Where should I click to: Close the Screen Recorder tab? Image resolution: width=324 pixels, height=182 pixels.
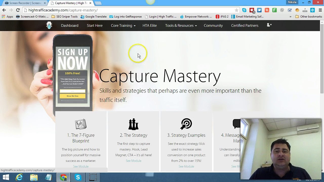pos(45,3)
